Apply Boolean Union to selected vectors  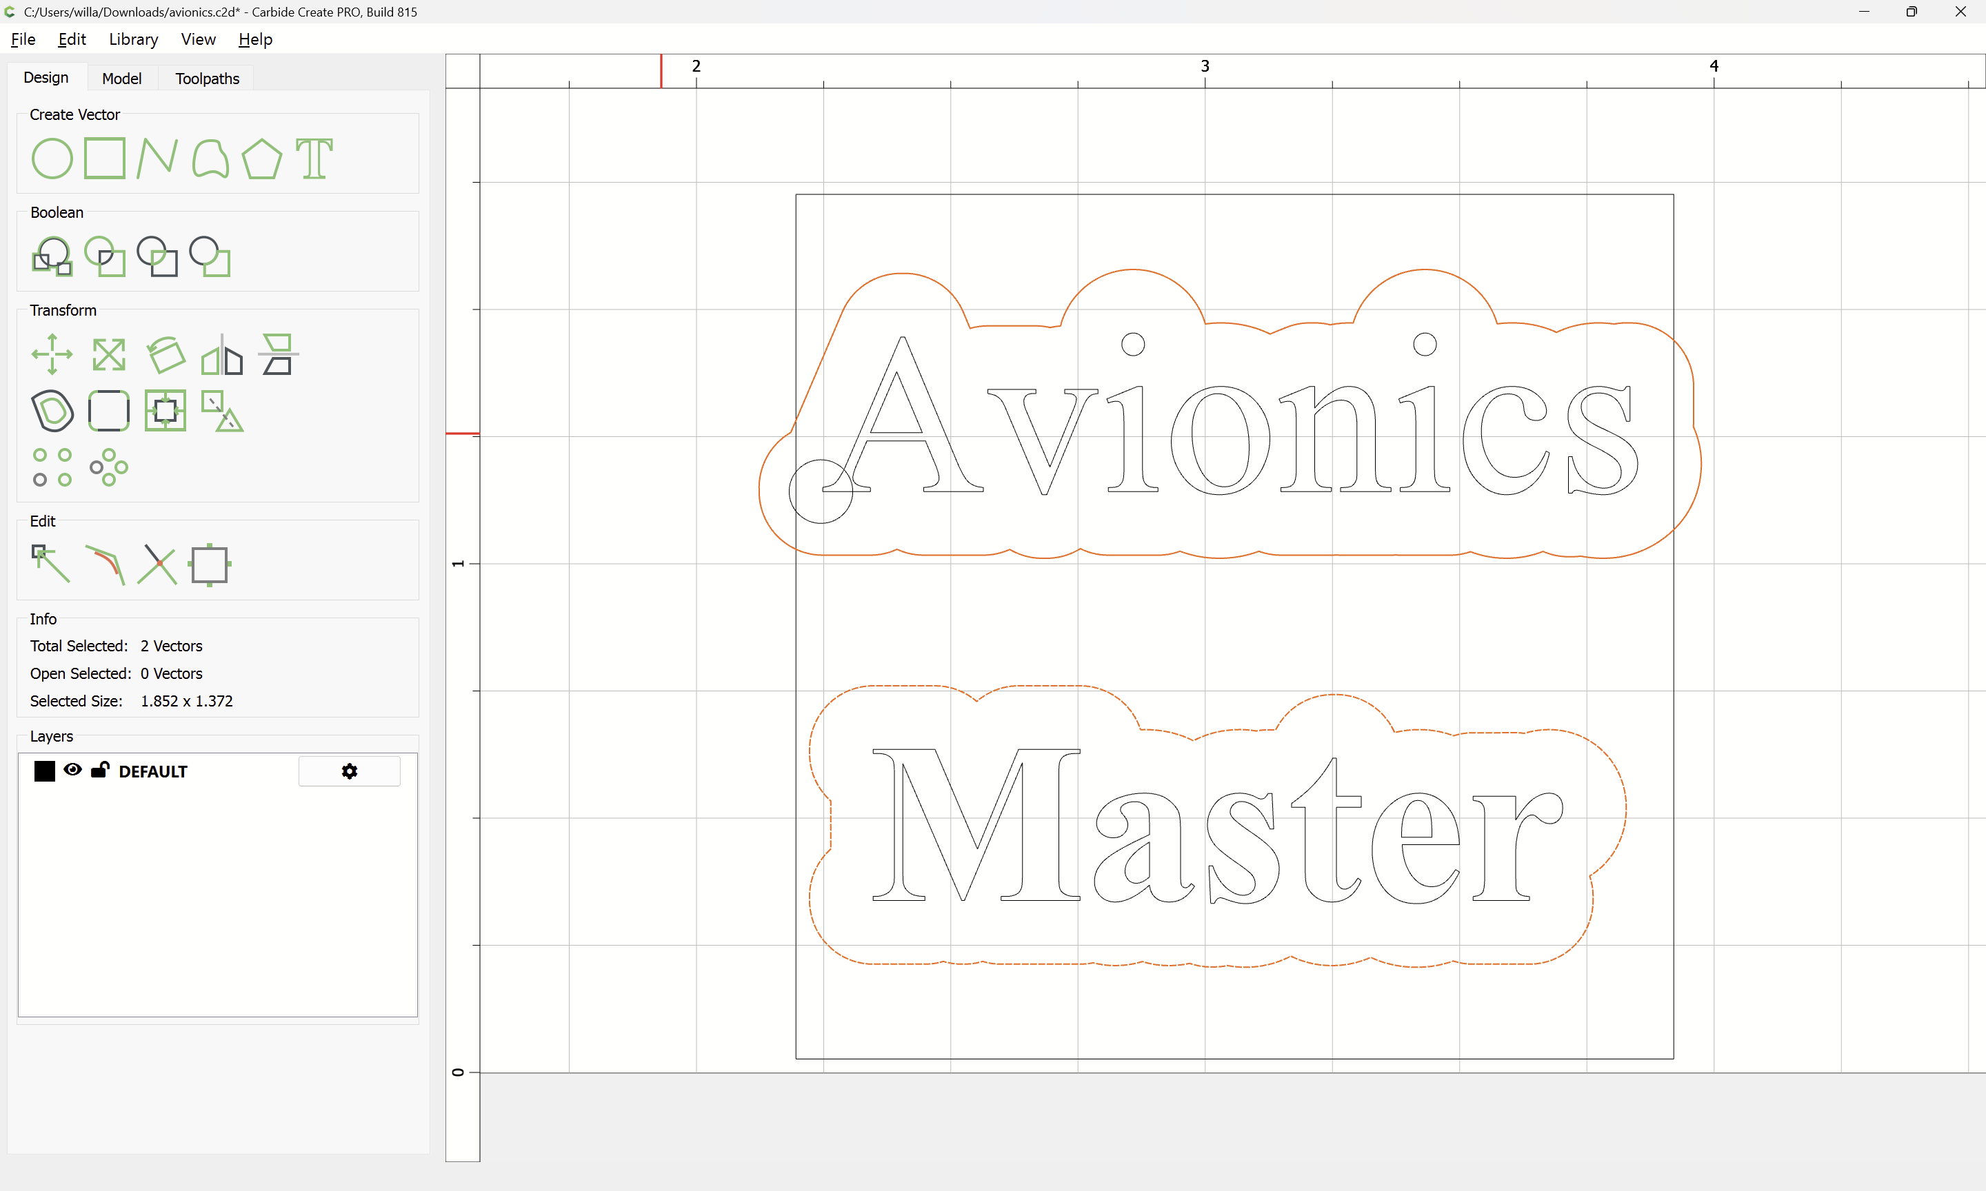tap(52, 256)
